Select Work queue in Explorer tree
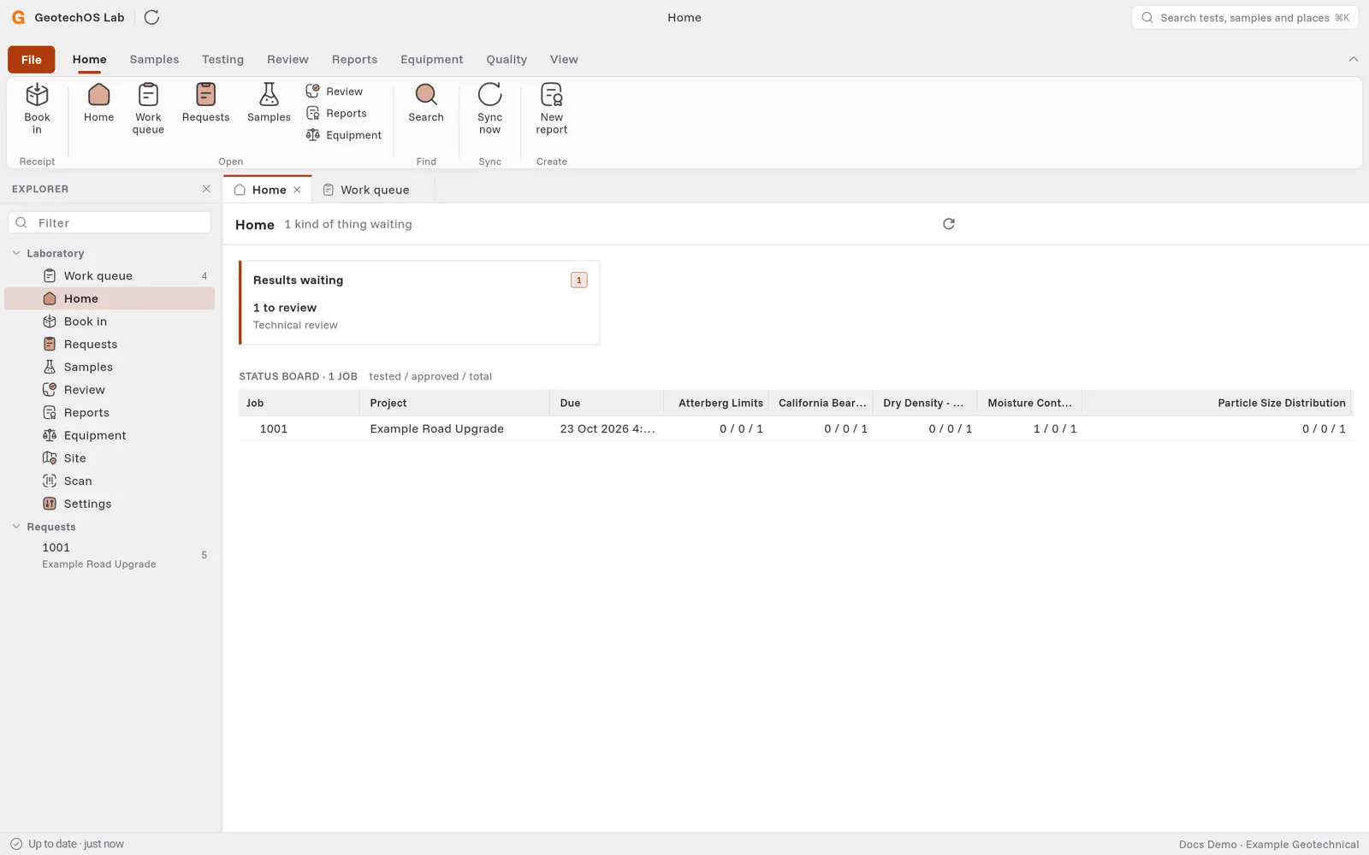 coord(110,275)
